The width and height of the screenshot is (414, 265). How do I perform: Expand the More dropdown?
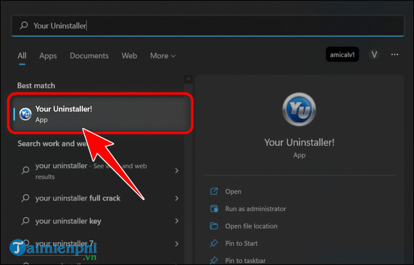(163, 56)
